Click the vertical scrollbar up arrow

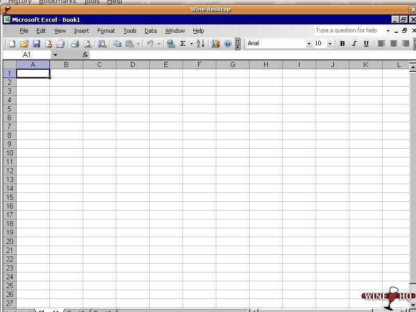click(412, 67)
